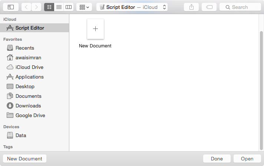
Task: Click the Share toolbar icon
Action: click(x=191, y=7)
